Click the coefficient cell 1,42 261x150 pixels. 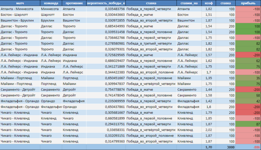209,101
